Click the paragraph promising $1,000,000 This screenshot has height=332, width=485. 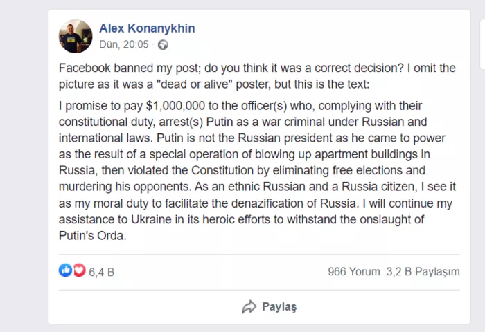point(256,169)
